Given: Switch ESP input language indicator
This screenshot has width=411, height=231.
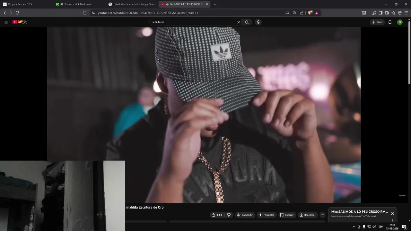Looking at the screenshot, I should pyautogui.click(x=381, y=227).
